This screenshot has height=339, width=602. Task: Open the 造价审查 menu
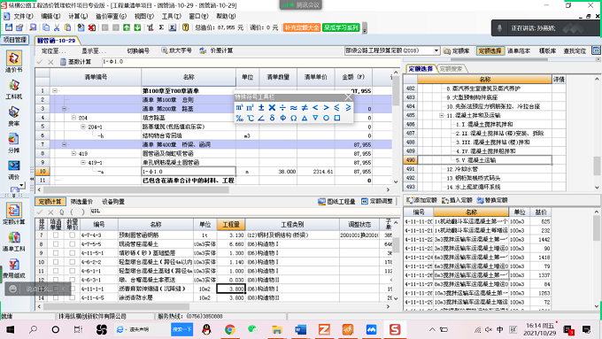(x=111, y=17)
